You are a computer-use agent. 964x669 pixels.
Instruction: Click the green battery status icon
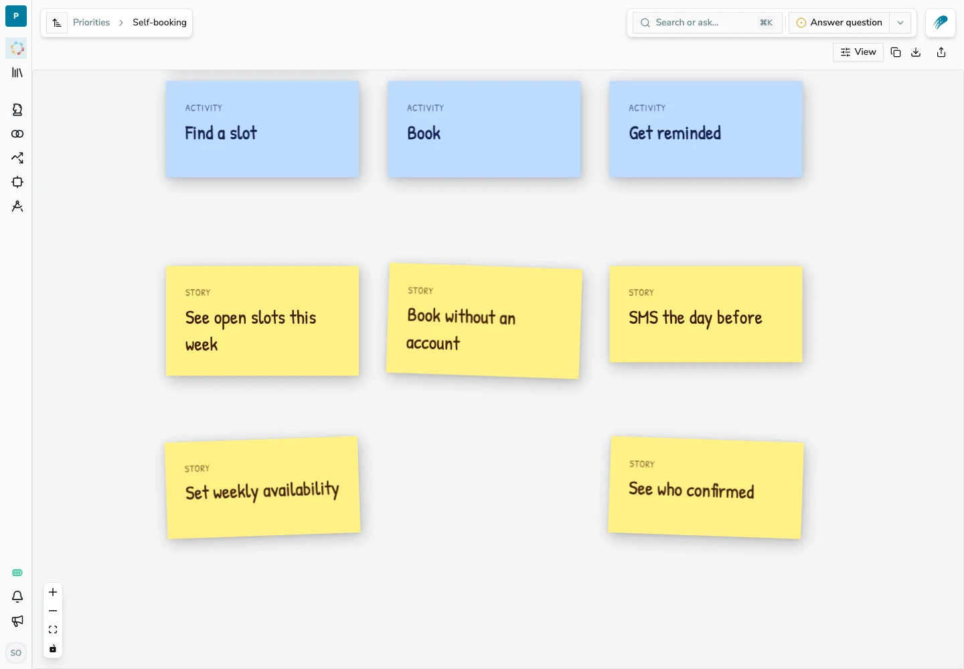(x=17, y=573)
